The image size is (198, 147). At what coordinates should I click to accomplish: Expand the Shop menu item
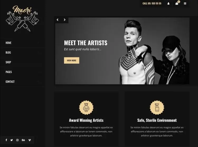tap(8, 62)
